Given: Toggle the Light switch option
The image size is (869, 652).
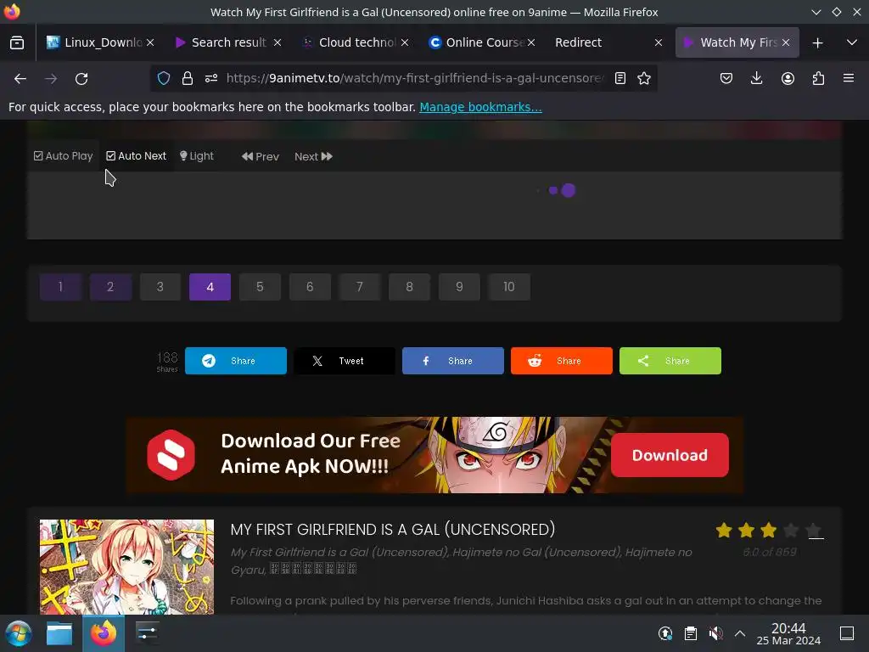Looking at the screenshot, I should point(197,156).
